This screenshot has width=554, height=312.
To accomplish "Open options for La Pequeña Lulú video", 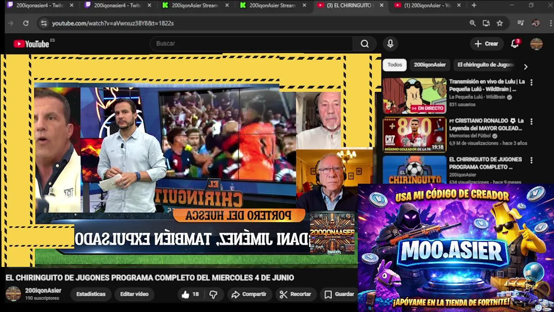I will click(x=531, y=82).
